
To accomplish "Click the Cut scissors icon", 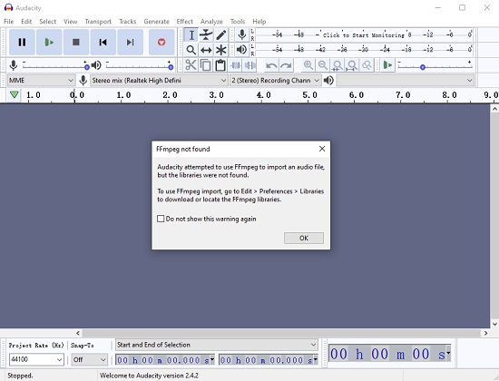I will (x=191, y=65).
